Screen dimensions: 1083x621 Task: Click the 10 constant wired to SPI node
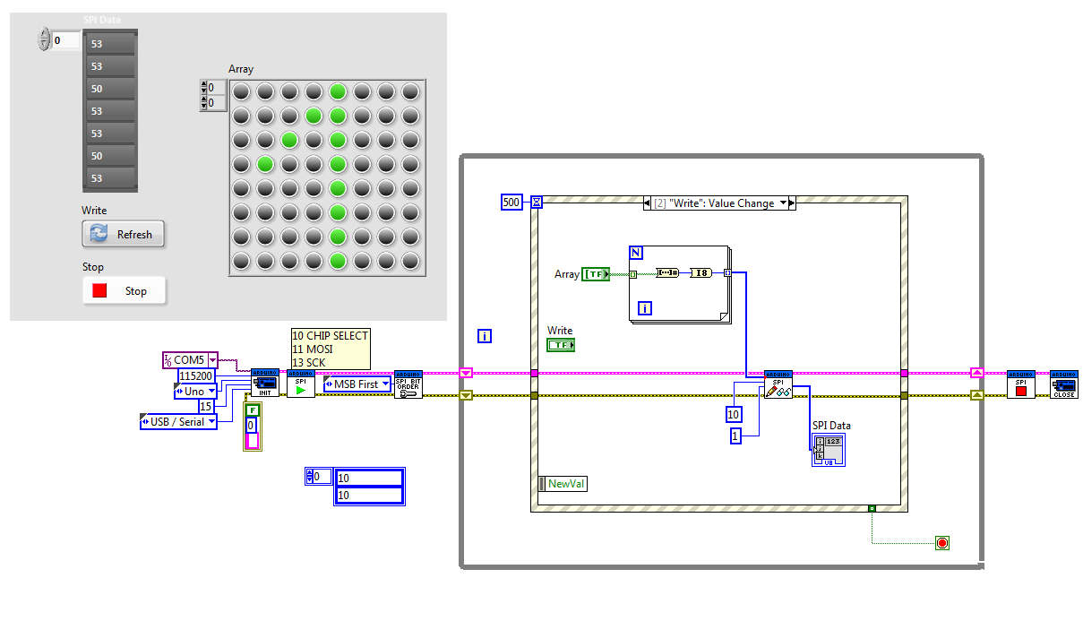tap(734, 415)
